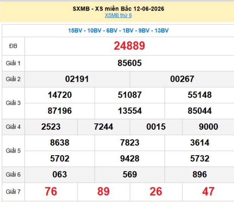Viewport: 234px width, 202px height.
Task: Select fourth prize number 0015
Action: tap(156, 127)
